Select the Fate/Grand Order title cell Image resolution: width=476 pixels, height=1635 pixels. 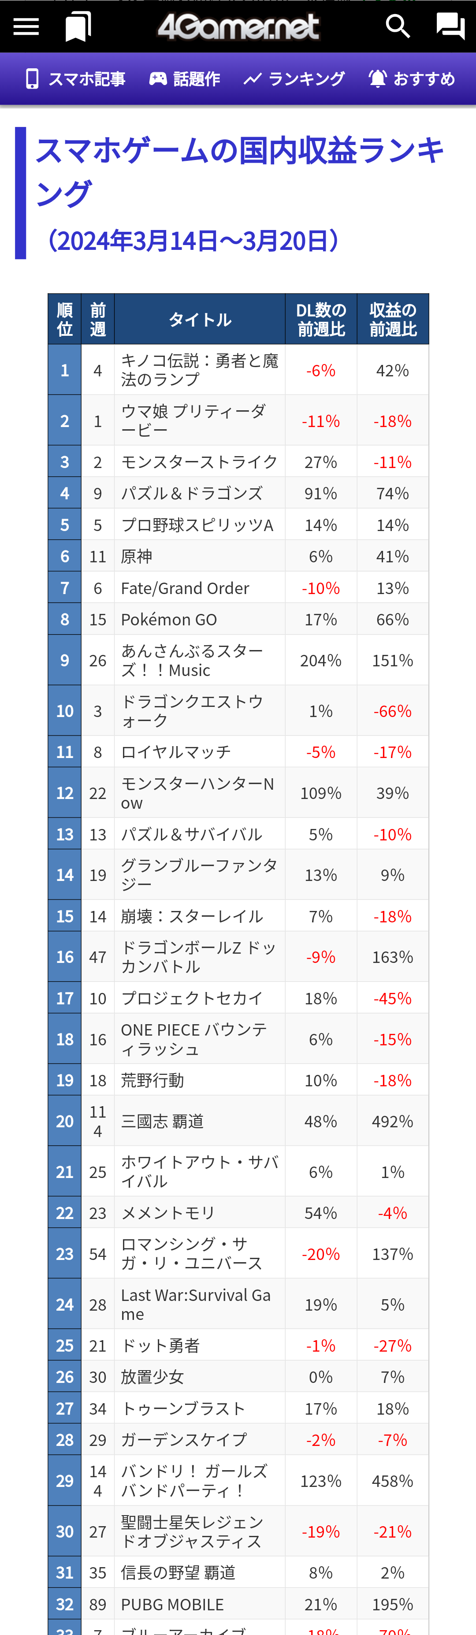(185, 588)
